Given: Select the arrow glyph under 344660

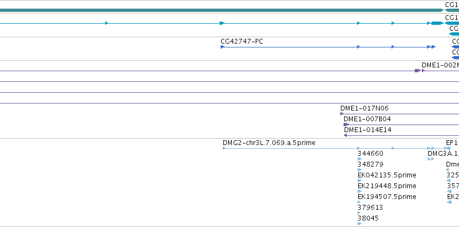Looking at the screenshot, I should tap(359, 159).
